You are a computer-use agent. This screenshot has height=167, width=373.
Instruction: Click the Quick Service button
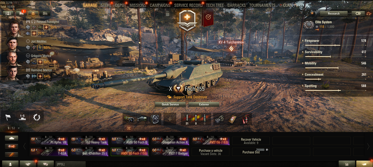170,105
